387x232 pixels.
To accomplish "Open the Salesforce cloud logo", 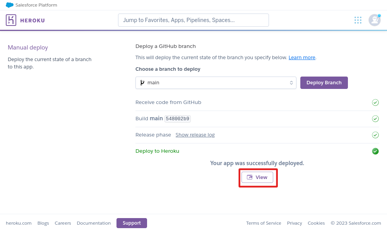I will pos(10,5).
